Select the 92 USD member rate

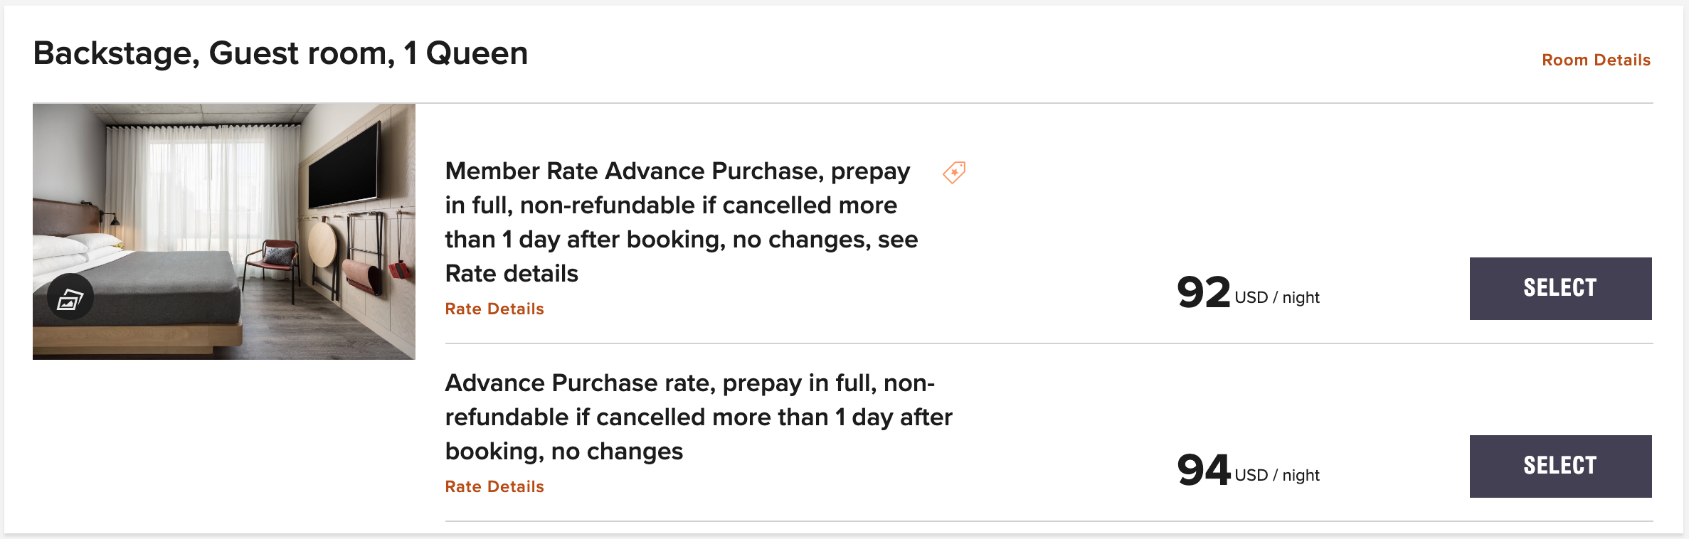[1560, 288]
